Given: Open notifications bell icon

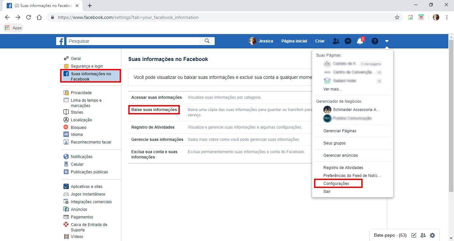Looking at the screenshot, I should tap(360, 41).
